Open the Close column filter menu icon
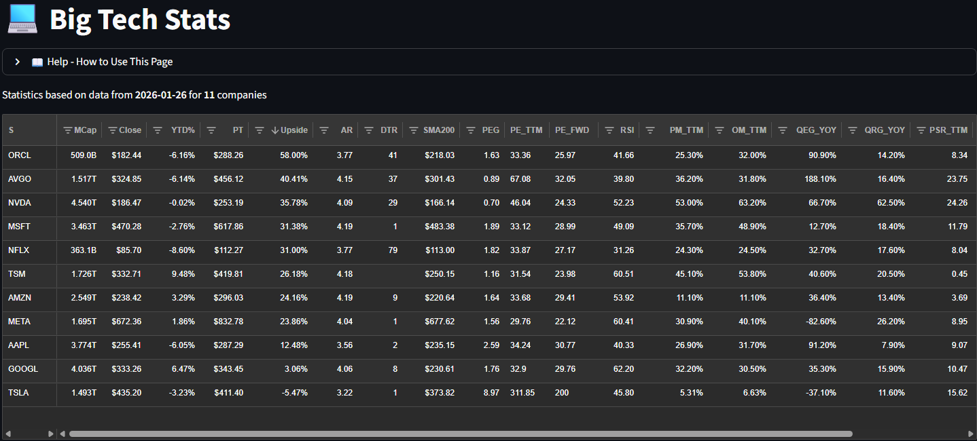The height and width of the screenshot is (441, 977). tap(112, 130)
